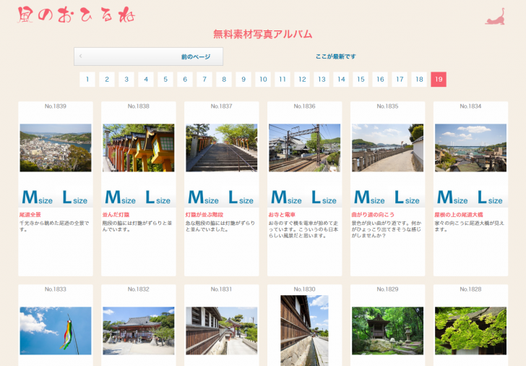Open the No.1835 curved road thumbnail
Image resolution: width=526 pixels, height=366 pixels.
[x=387, y=148]
